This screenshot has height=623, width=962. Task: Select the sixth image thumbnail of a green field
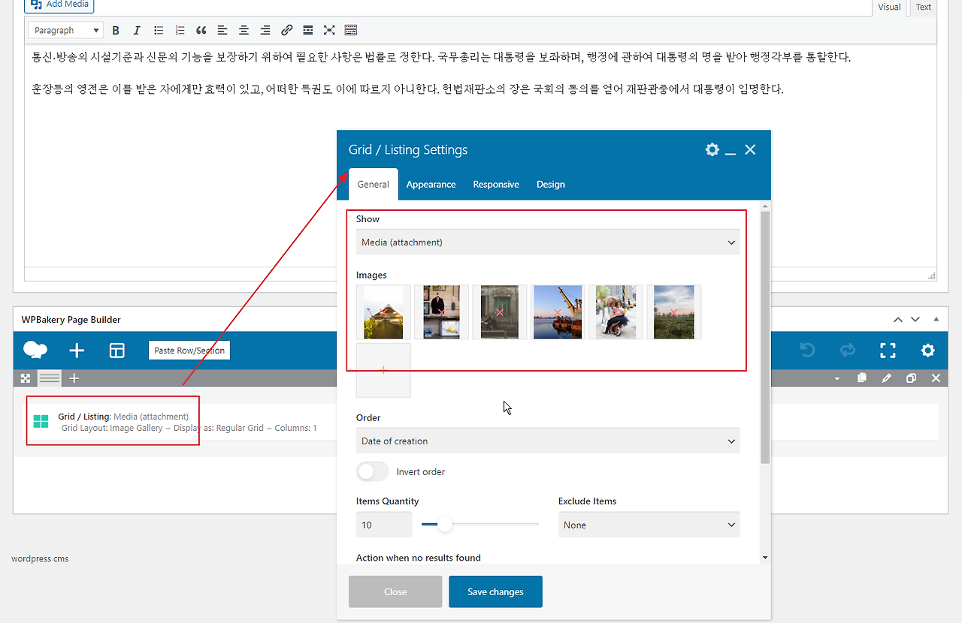(x=673, y=312)
